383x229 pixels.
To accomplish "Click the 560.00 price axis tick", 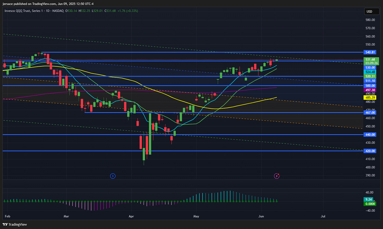I will coord(370,37).
